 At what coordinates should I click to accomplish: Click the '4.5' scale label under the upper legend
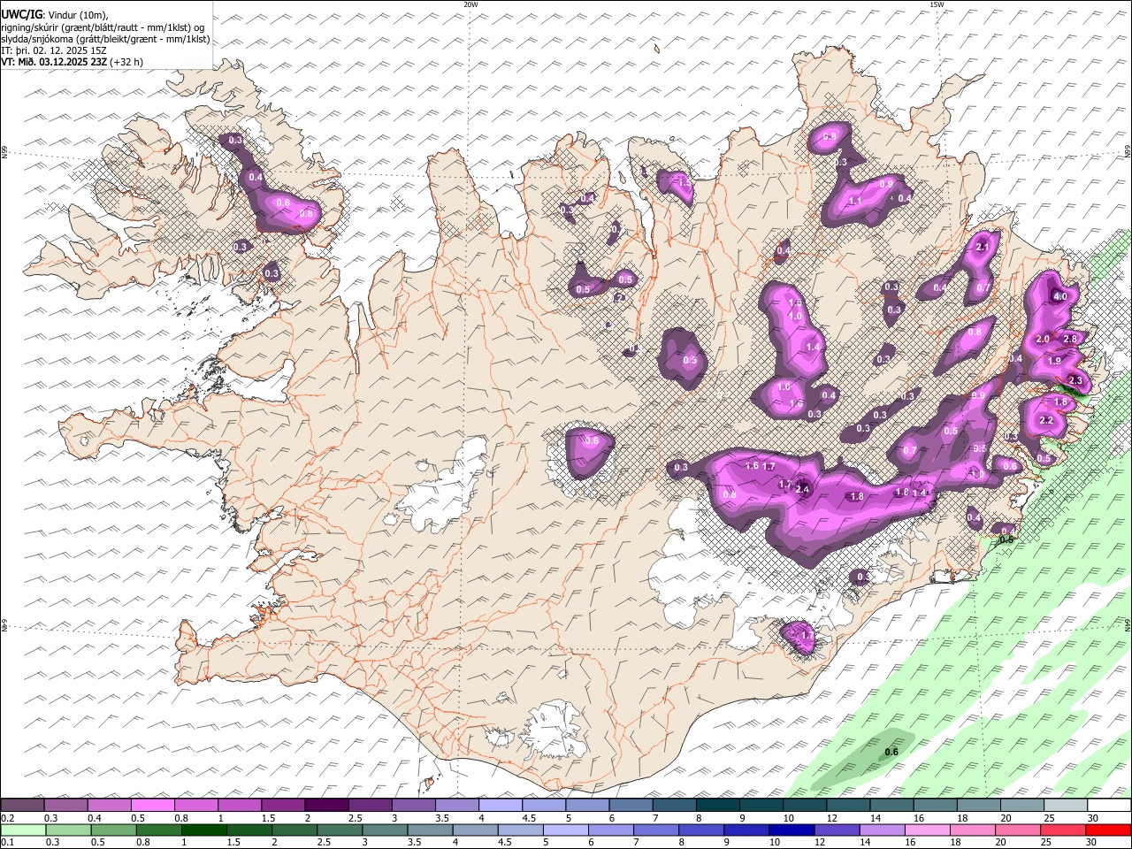pos(529,818)
